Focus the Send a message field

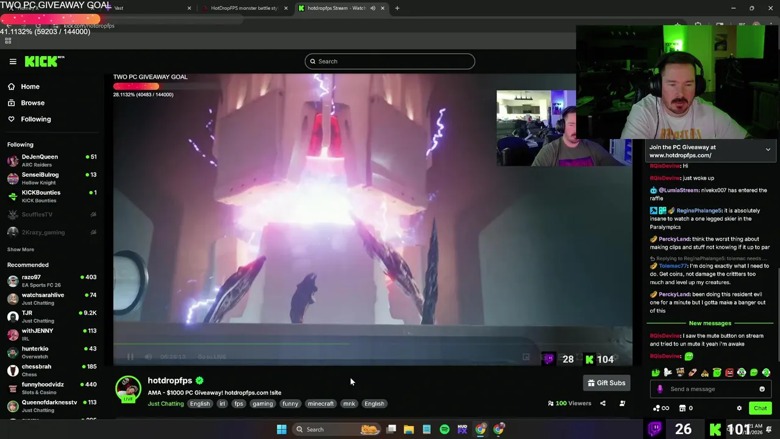tap(710, 389)
